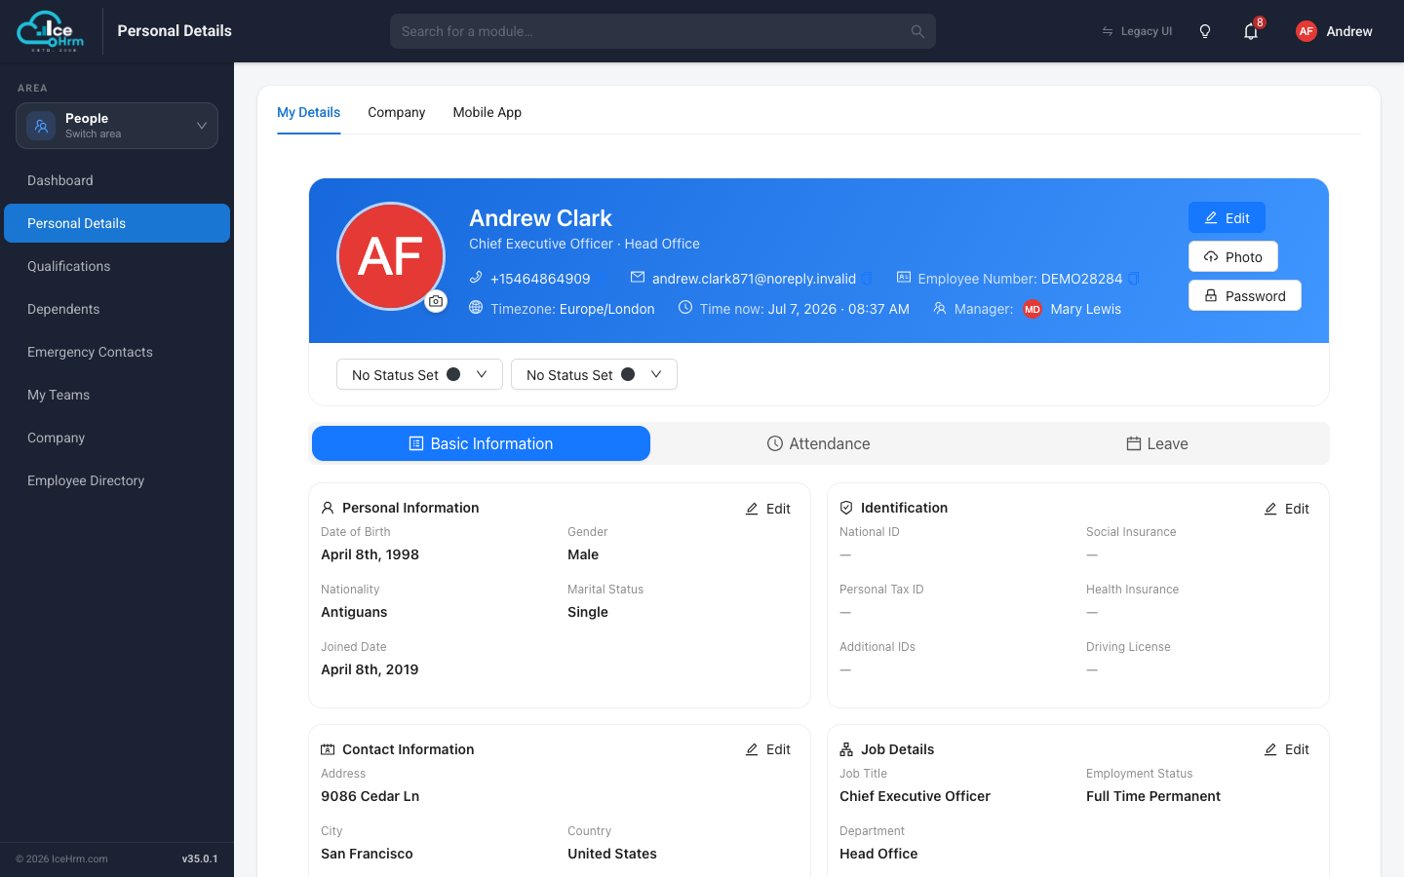Copy employee number with copy icon
This screenshot has height=877, width=1404.
tap(1133, 279)
